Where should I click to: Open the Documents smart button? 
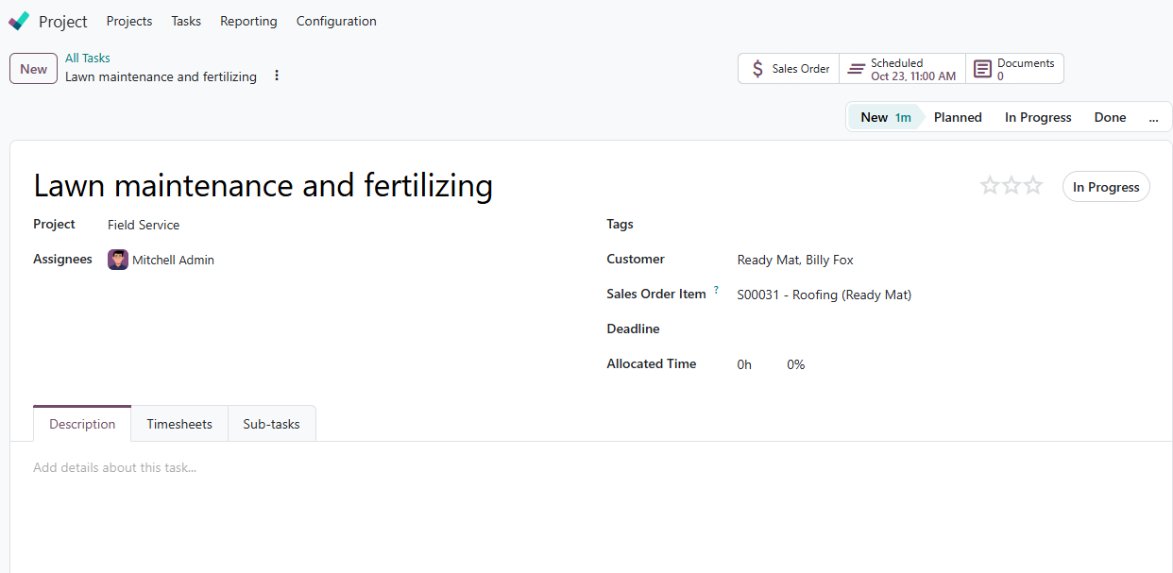(1014, 69)
